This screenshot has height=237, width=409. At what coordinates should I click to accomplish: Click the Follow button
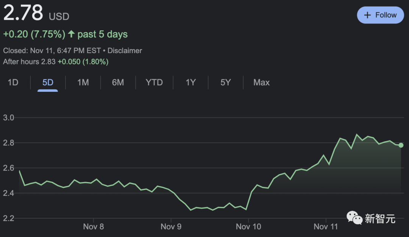(380, 15)
